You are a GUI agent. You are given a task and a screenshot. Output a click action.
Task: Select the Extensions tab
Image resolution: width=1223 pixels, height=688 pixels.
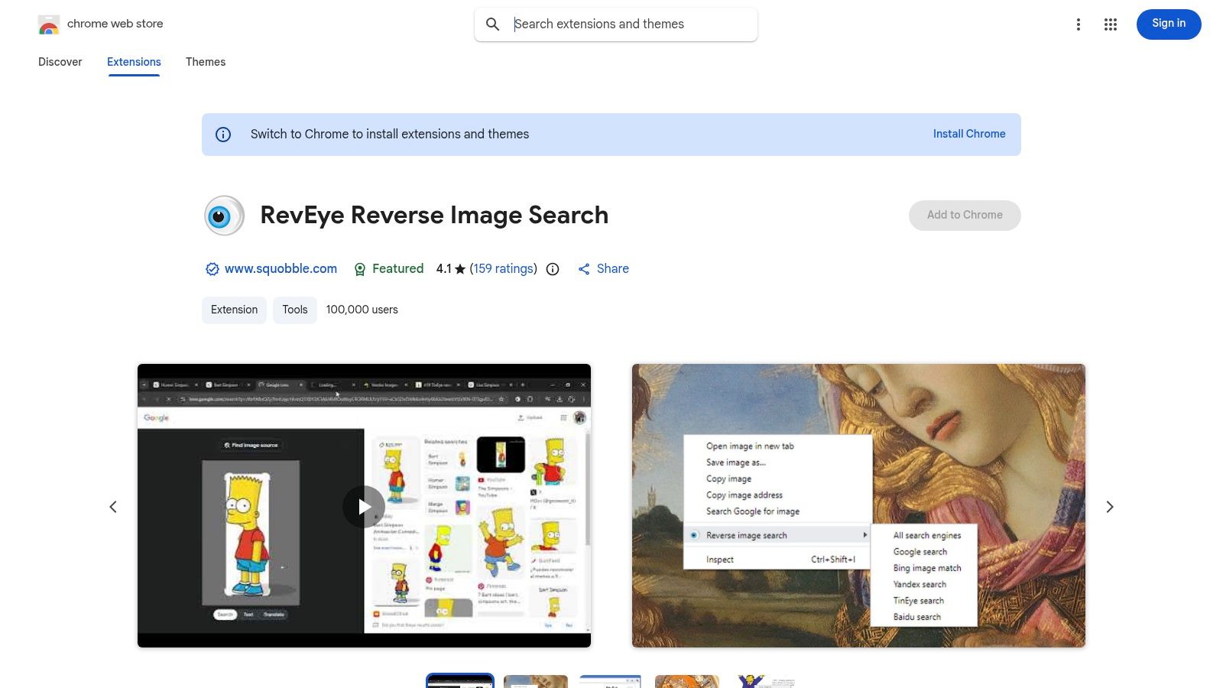point(134,62)
